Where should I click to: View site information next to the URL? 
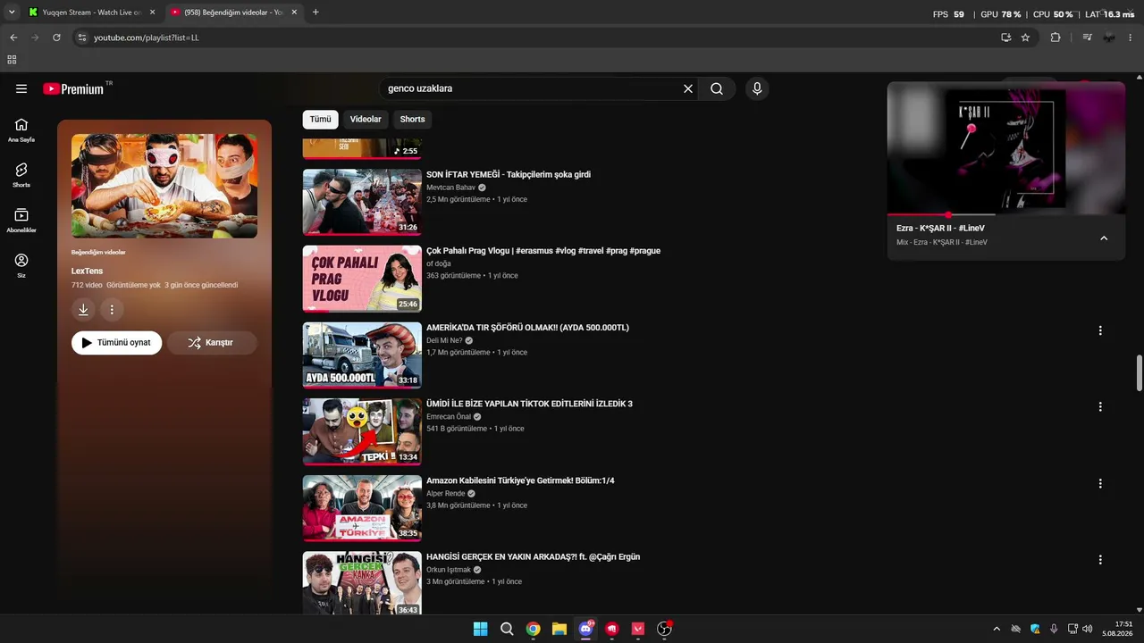(x=81, y=38)
